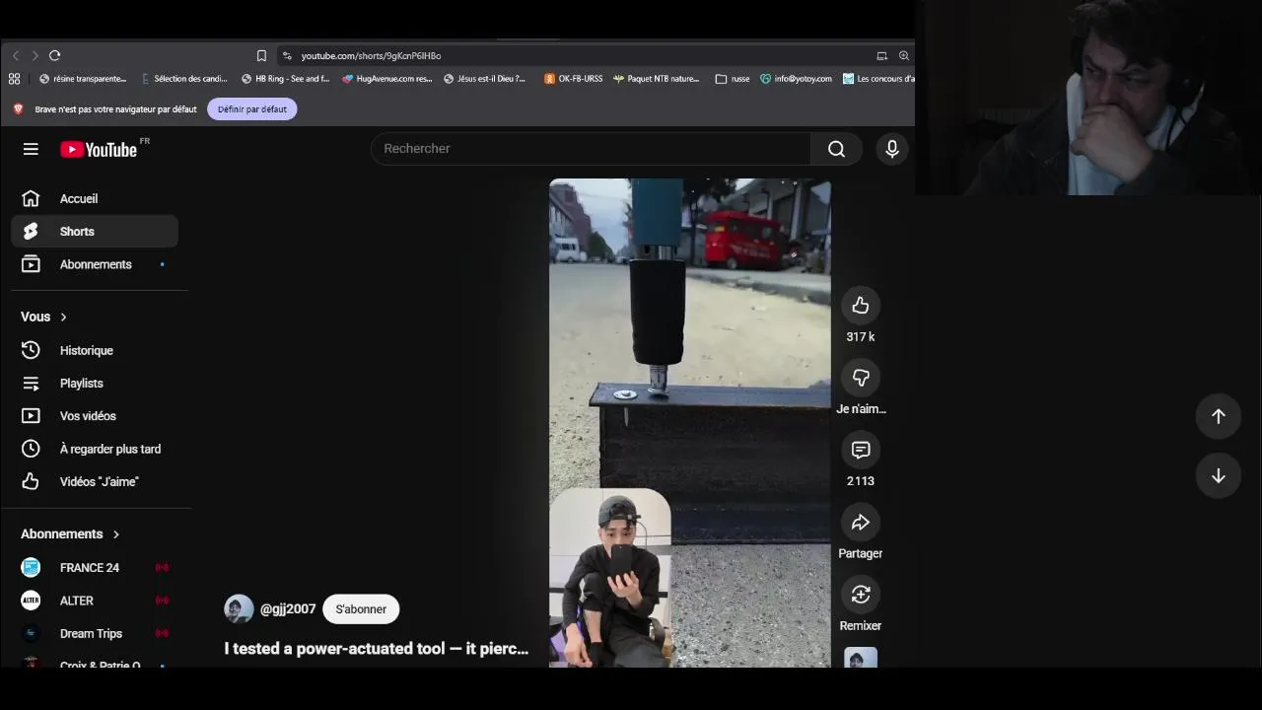Click the search magnifier button
Screen dimensions: 1262x710
tap(836, 149)
